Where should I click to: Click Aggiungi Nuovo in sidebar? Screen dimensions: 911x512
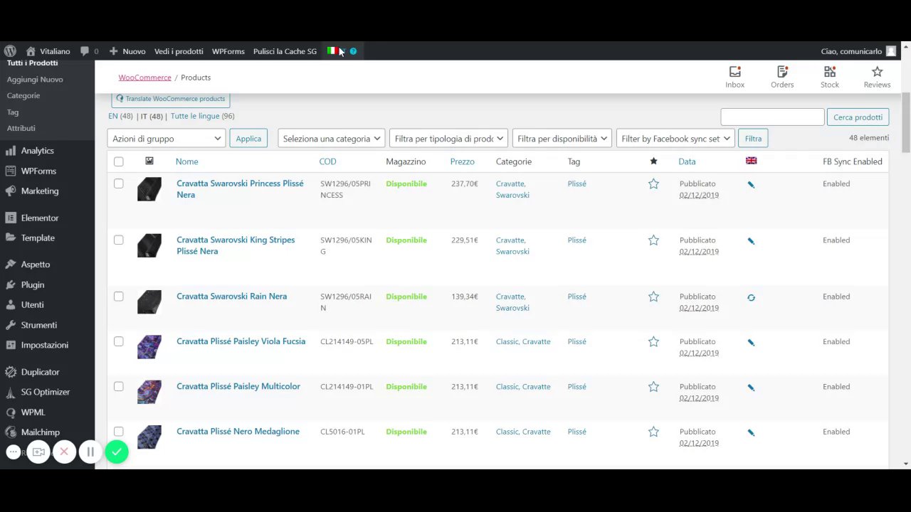[x=35, y=80]
